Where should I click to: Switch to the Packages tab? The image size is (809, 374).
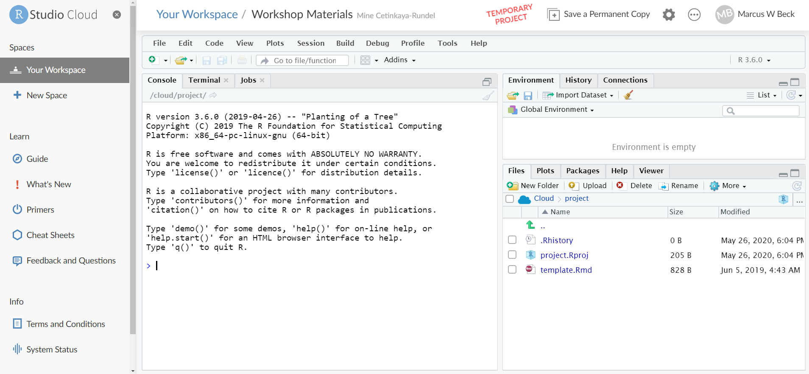[x=583, y=171]
